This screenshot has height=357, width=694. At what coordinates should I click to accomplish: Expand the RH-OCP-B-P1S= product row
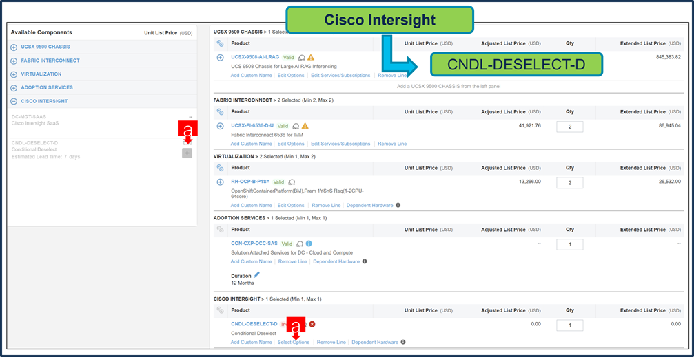tap(220, 182)
